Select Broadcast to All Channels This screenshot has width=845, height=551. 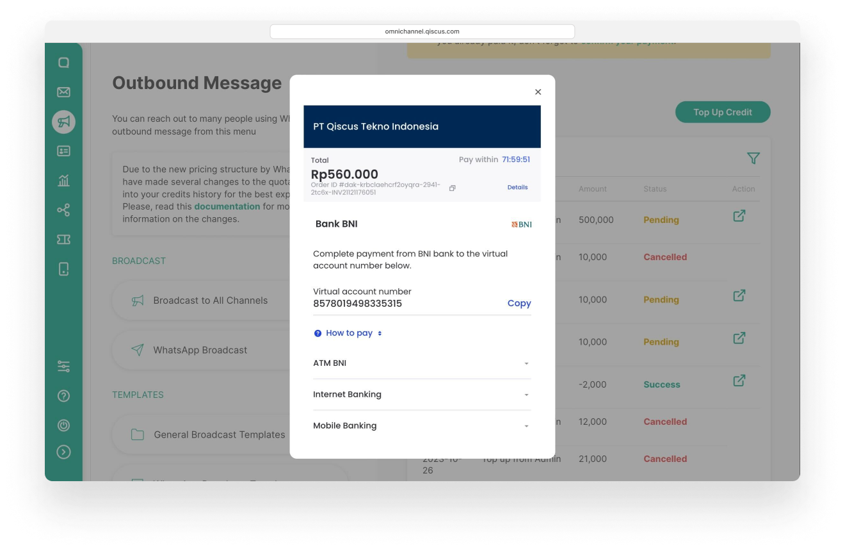[210, 300]
